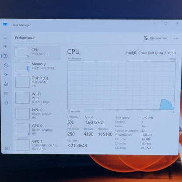Open the App history page icon
Image resolution: width=182 pixels, height=182 pixels.
6,66
